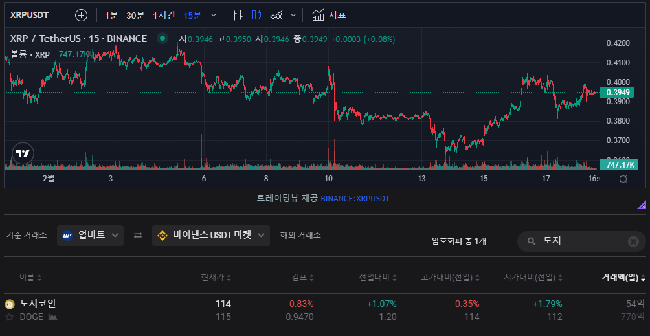Click the XRPUSDT symbol search field
Viewport: 650px width, 336px height.
tap(29, 16)
